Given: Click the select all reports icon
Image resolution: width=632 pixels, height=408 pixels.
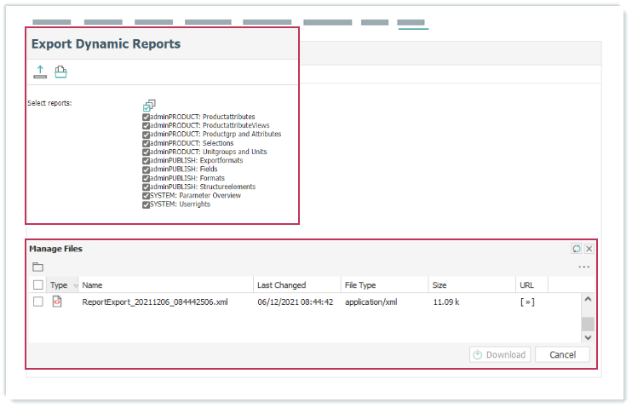Looking at the screenshot, I should [x=149, y=105].
